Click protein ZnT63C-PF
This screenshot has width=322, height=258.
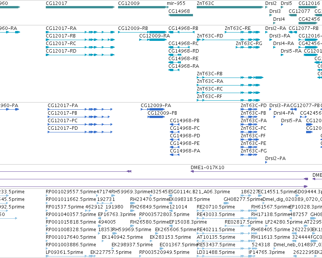(x=250, y=140)
